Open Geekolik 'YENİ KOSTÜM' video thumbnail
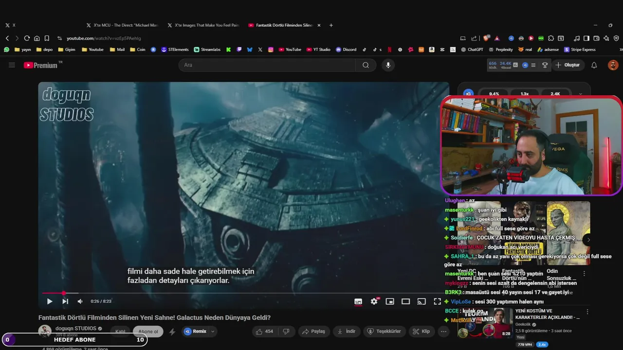623x350 pixels. (485, 323)
